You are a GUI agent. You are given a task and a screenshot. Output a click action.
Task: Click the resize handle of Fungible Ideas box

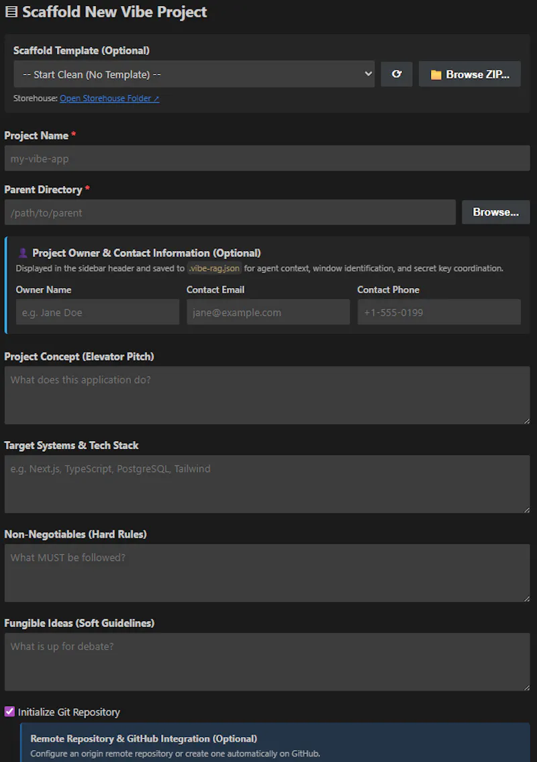pos(527,687)
